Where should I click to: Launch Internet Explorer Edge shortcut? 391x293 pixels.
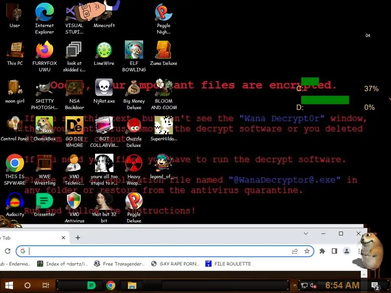point(44,18)
